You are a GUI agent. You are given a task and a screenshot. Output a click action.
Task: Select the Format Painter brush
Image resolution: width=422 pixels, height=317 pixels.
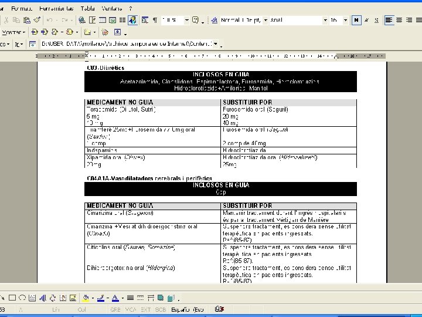[x=37, y=20]
